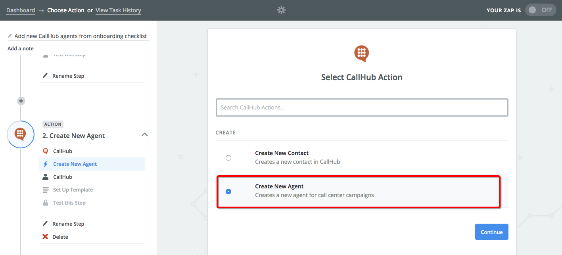Click the blue Continue button
562x255 pixels.
pos(492,232)
